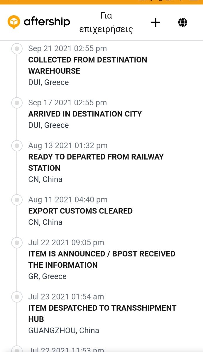This screenshot has height=352, width=203.
Task: Click the Arrived In Destination City entry
Action: click(x=85, y=114)
